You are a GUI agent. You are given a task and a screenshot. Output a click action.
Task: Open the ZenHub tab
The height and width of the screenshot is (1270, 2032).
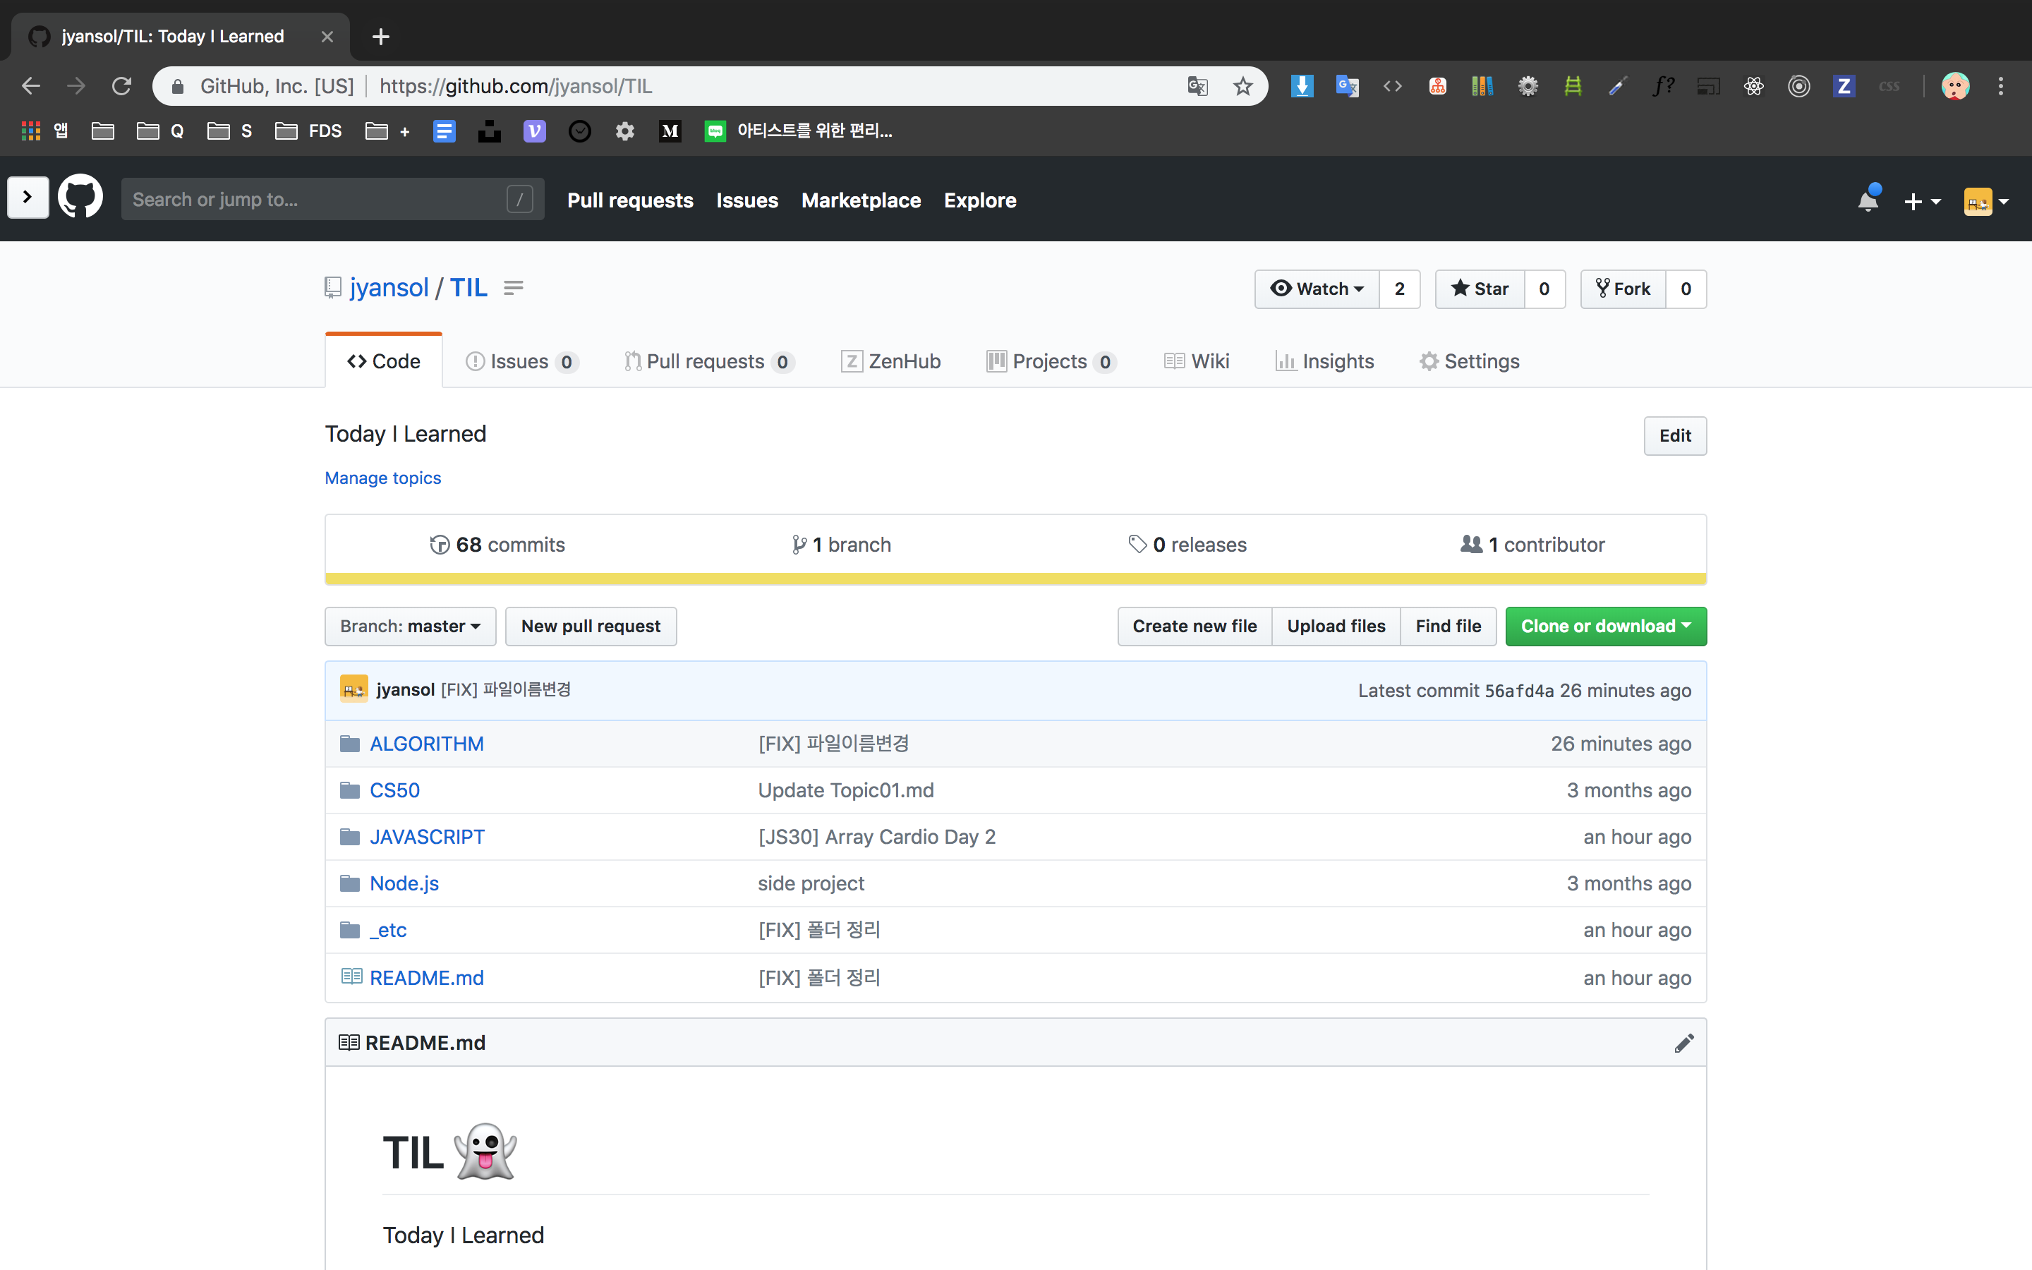click(891, 361)
